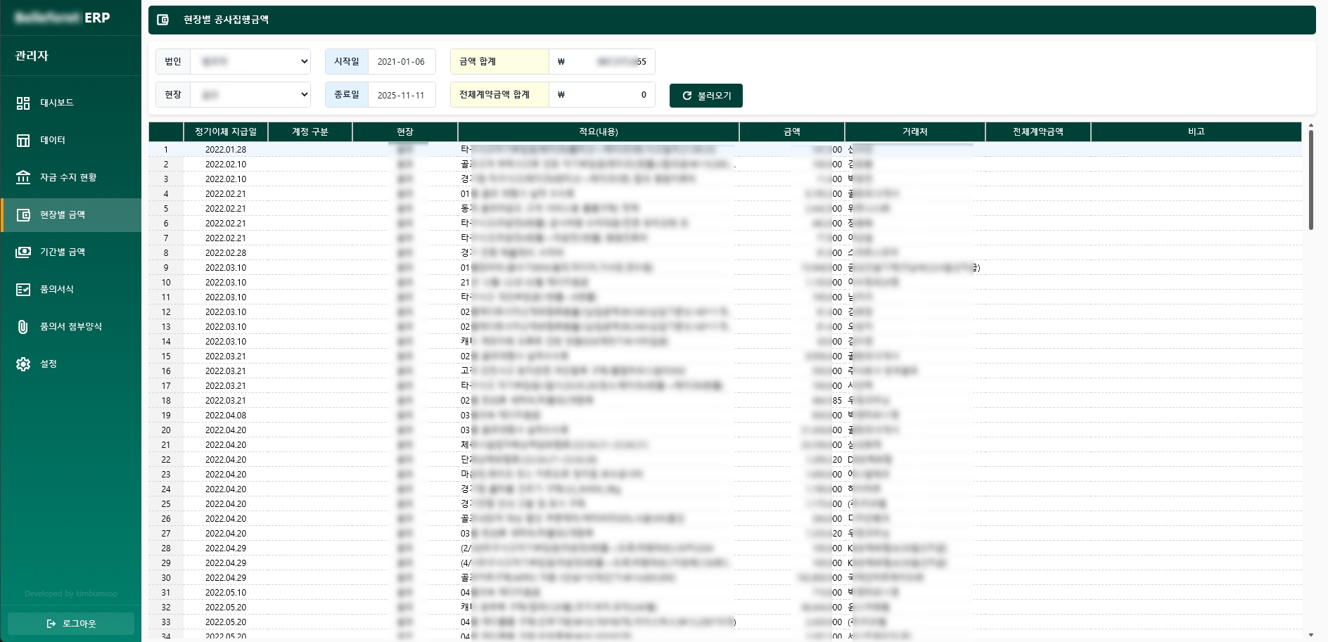Click the 품의서 첨부양식 paperclip icon

(23, 327)
